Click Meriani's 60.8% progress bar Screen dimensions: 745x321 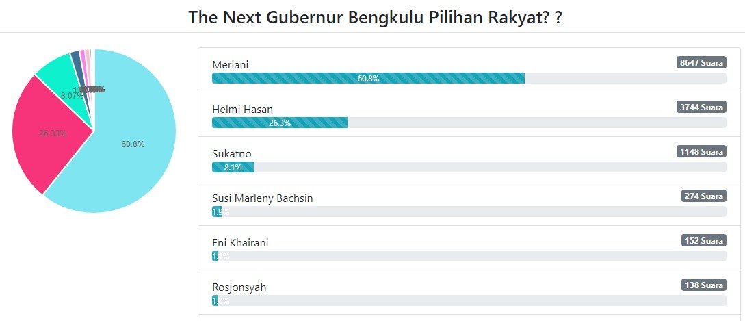tap(368, 78)
